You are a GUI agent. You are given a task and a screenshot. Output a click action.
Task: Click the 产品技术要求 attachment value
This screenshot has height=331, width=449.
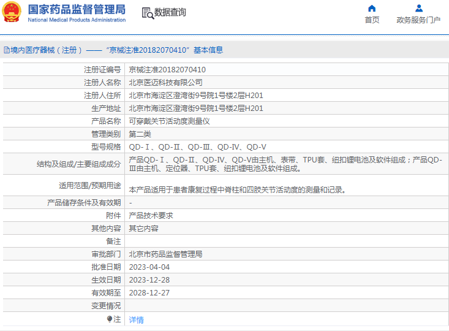click(151, 216)
